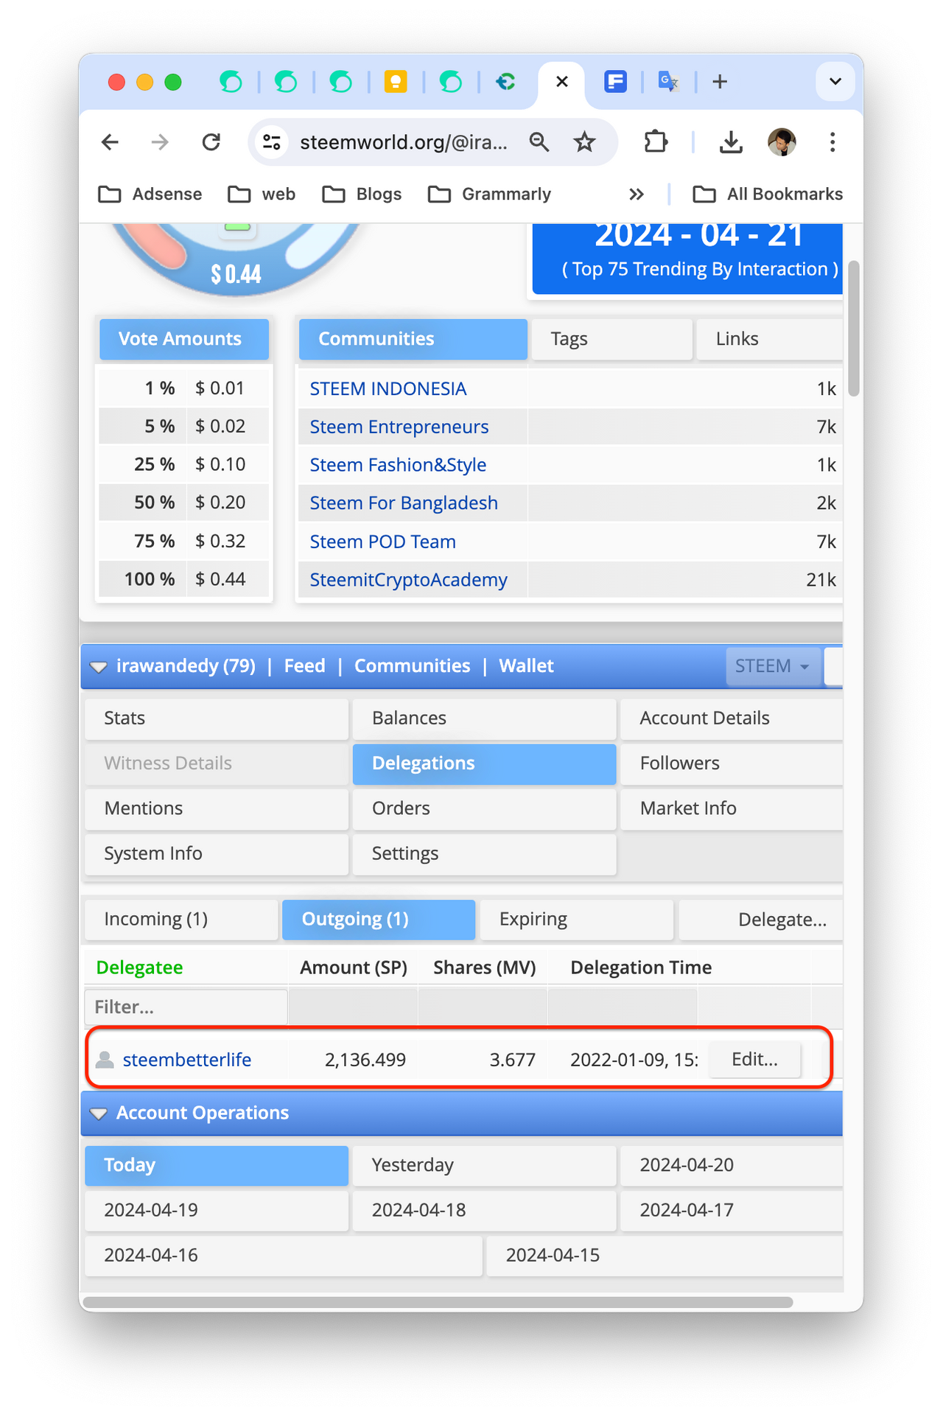Sort by the Delegatee column header
This screenshot has width=943, height=1417.
tap(140, 968)
